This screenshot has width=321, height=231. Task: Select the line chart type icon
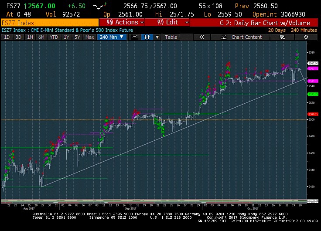(134, 37)
